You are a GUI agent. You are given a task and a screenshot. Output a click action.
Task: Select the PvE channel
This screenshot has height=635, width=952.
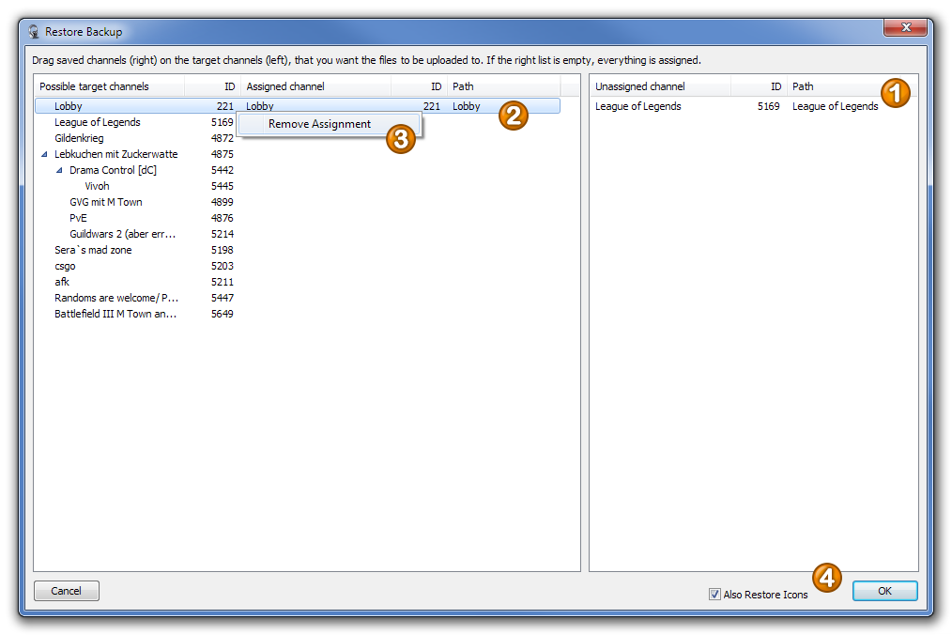point(78,218)
